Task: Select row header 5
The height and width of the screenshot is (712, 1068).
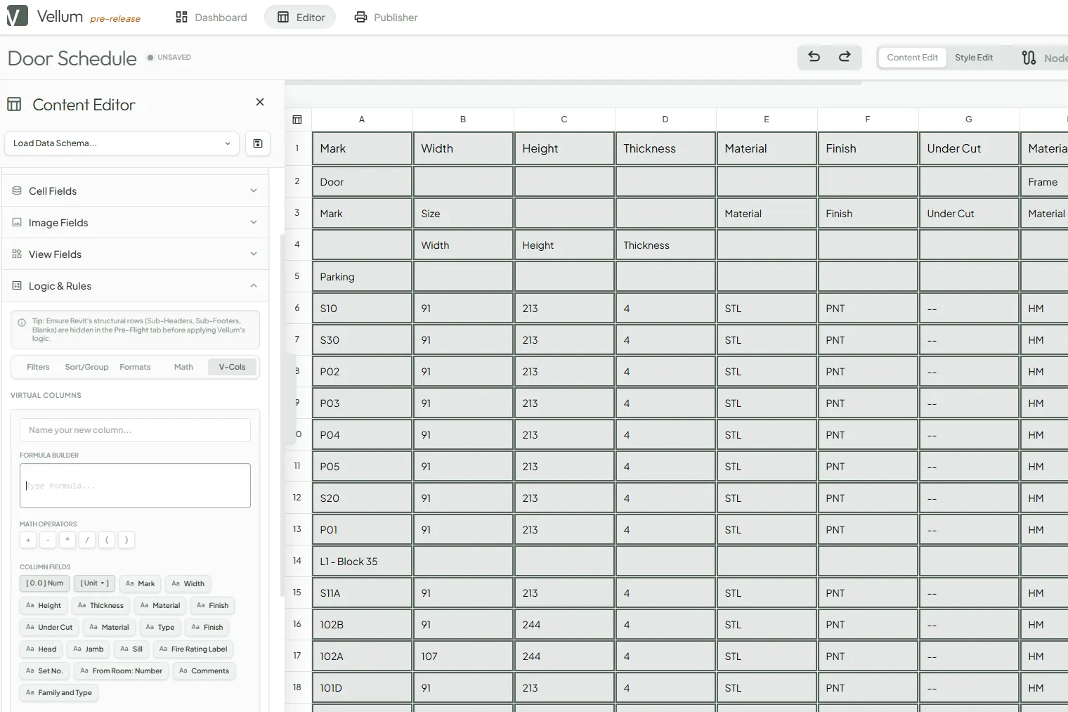Action: [297, 276]
